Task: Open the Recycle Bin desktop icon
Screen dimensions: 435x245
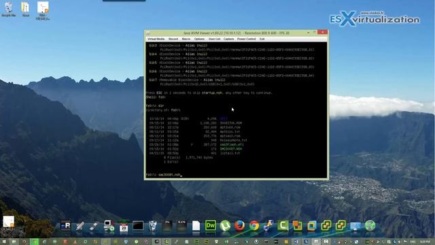Action: (9, 9)
